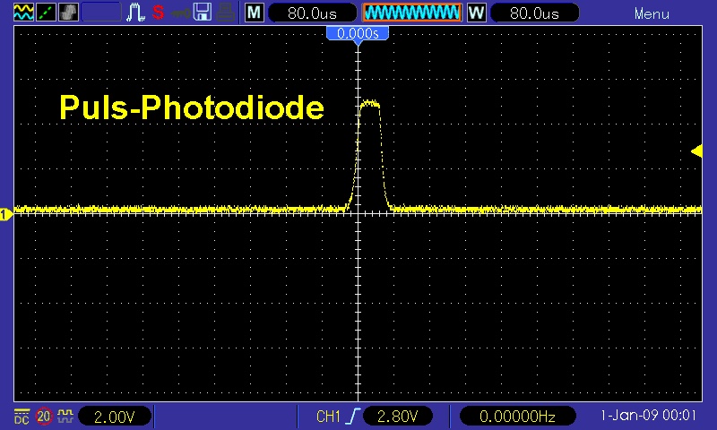Click the 0.000s trigger position marker
Viewport: 717px width, 430px height.
(x=358, y=33)
